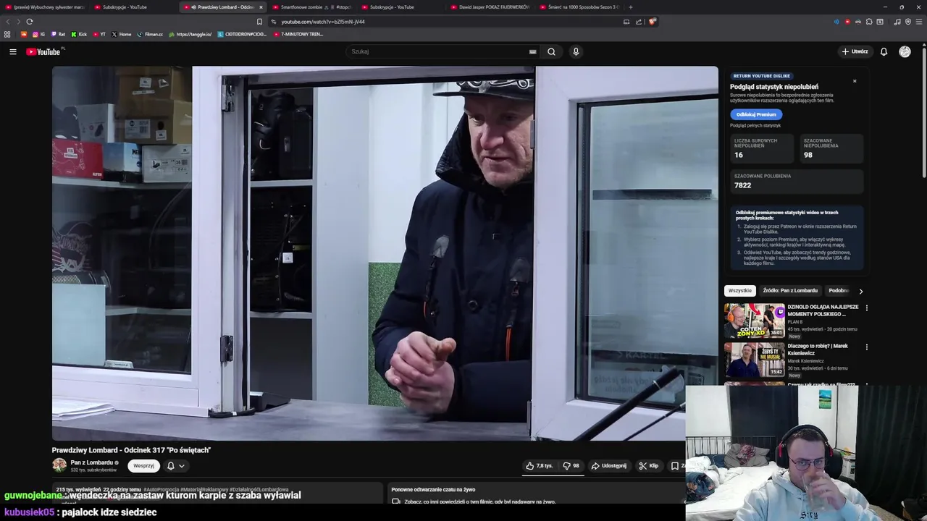Image resolution: width=927 pixels, height=521 pixels.
Task: Switch to first Subskrypcje - YouTube tab
Action: point(134,7)
